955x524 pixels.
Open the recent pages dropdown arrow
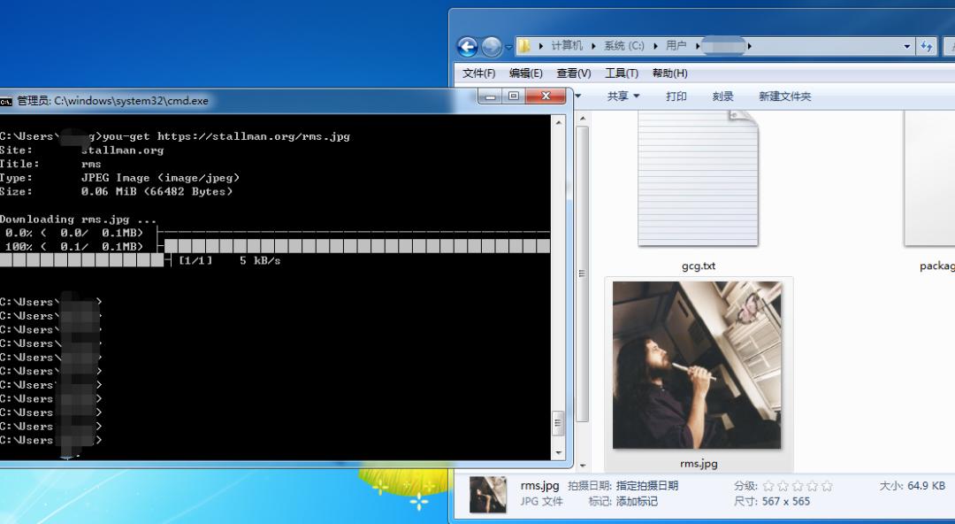508,47
